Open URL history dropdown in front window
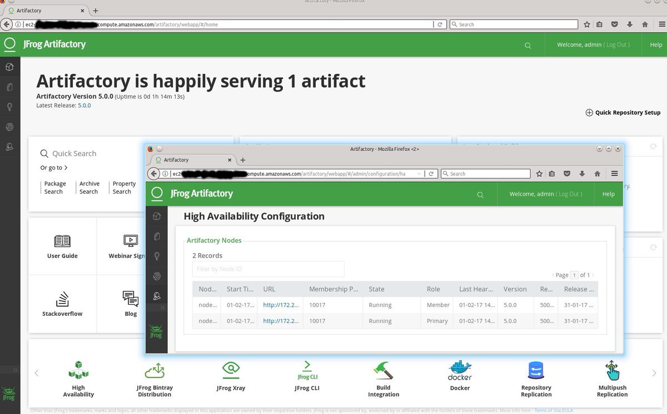This screenshot has height=414, width=667. point(419,174)
